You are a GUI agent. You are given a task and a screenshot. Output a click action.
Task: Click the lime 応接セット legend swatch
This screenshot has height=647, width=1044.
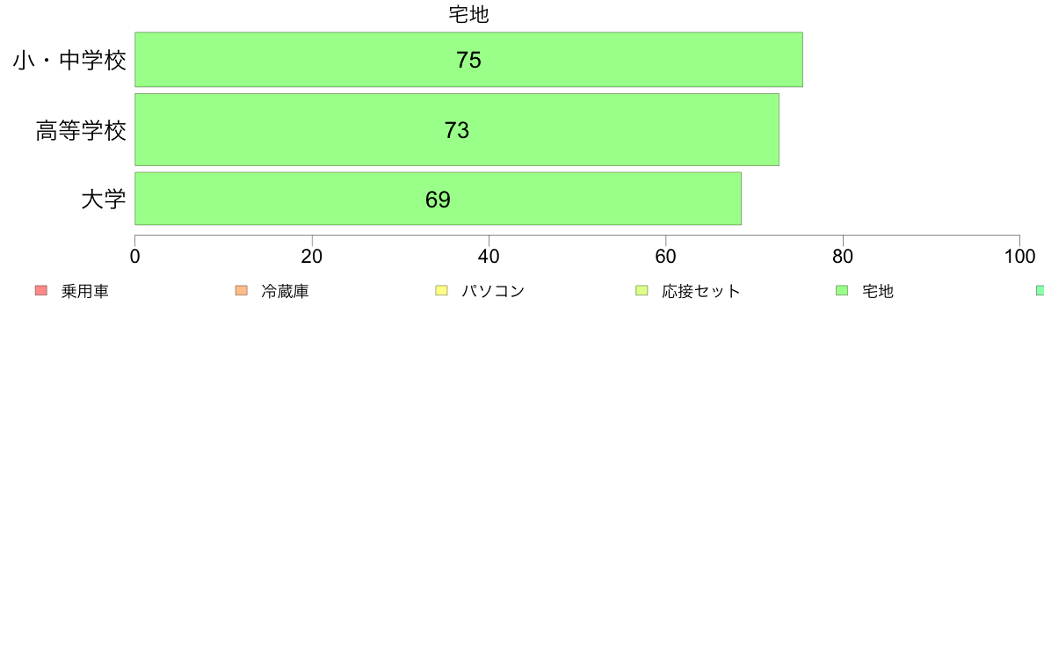tap(642, 290)
